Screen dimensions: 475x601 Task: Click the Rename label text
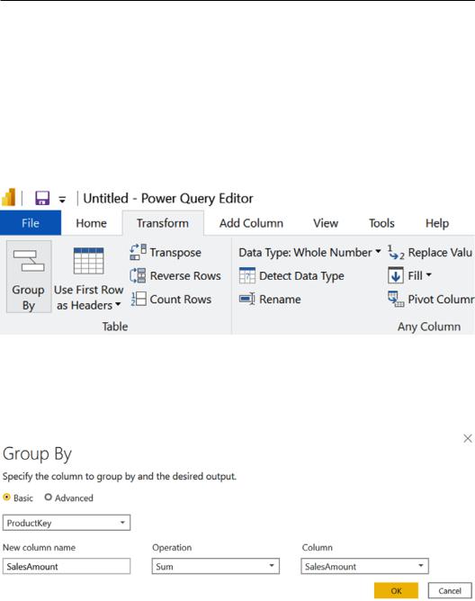point(280,299)
